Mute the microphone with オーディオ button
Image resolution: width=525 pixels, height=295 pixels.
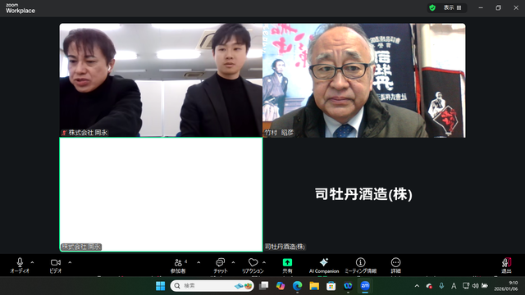20,265
